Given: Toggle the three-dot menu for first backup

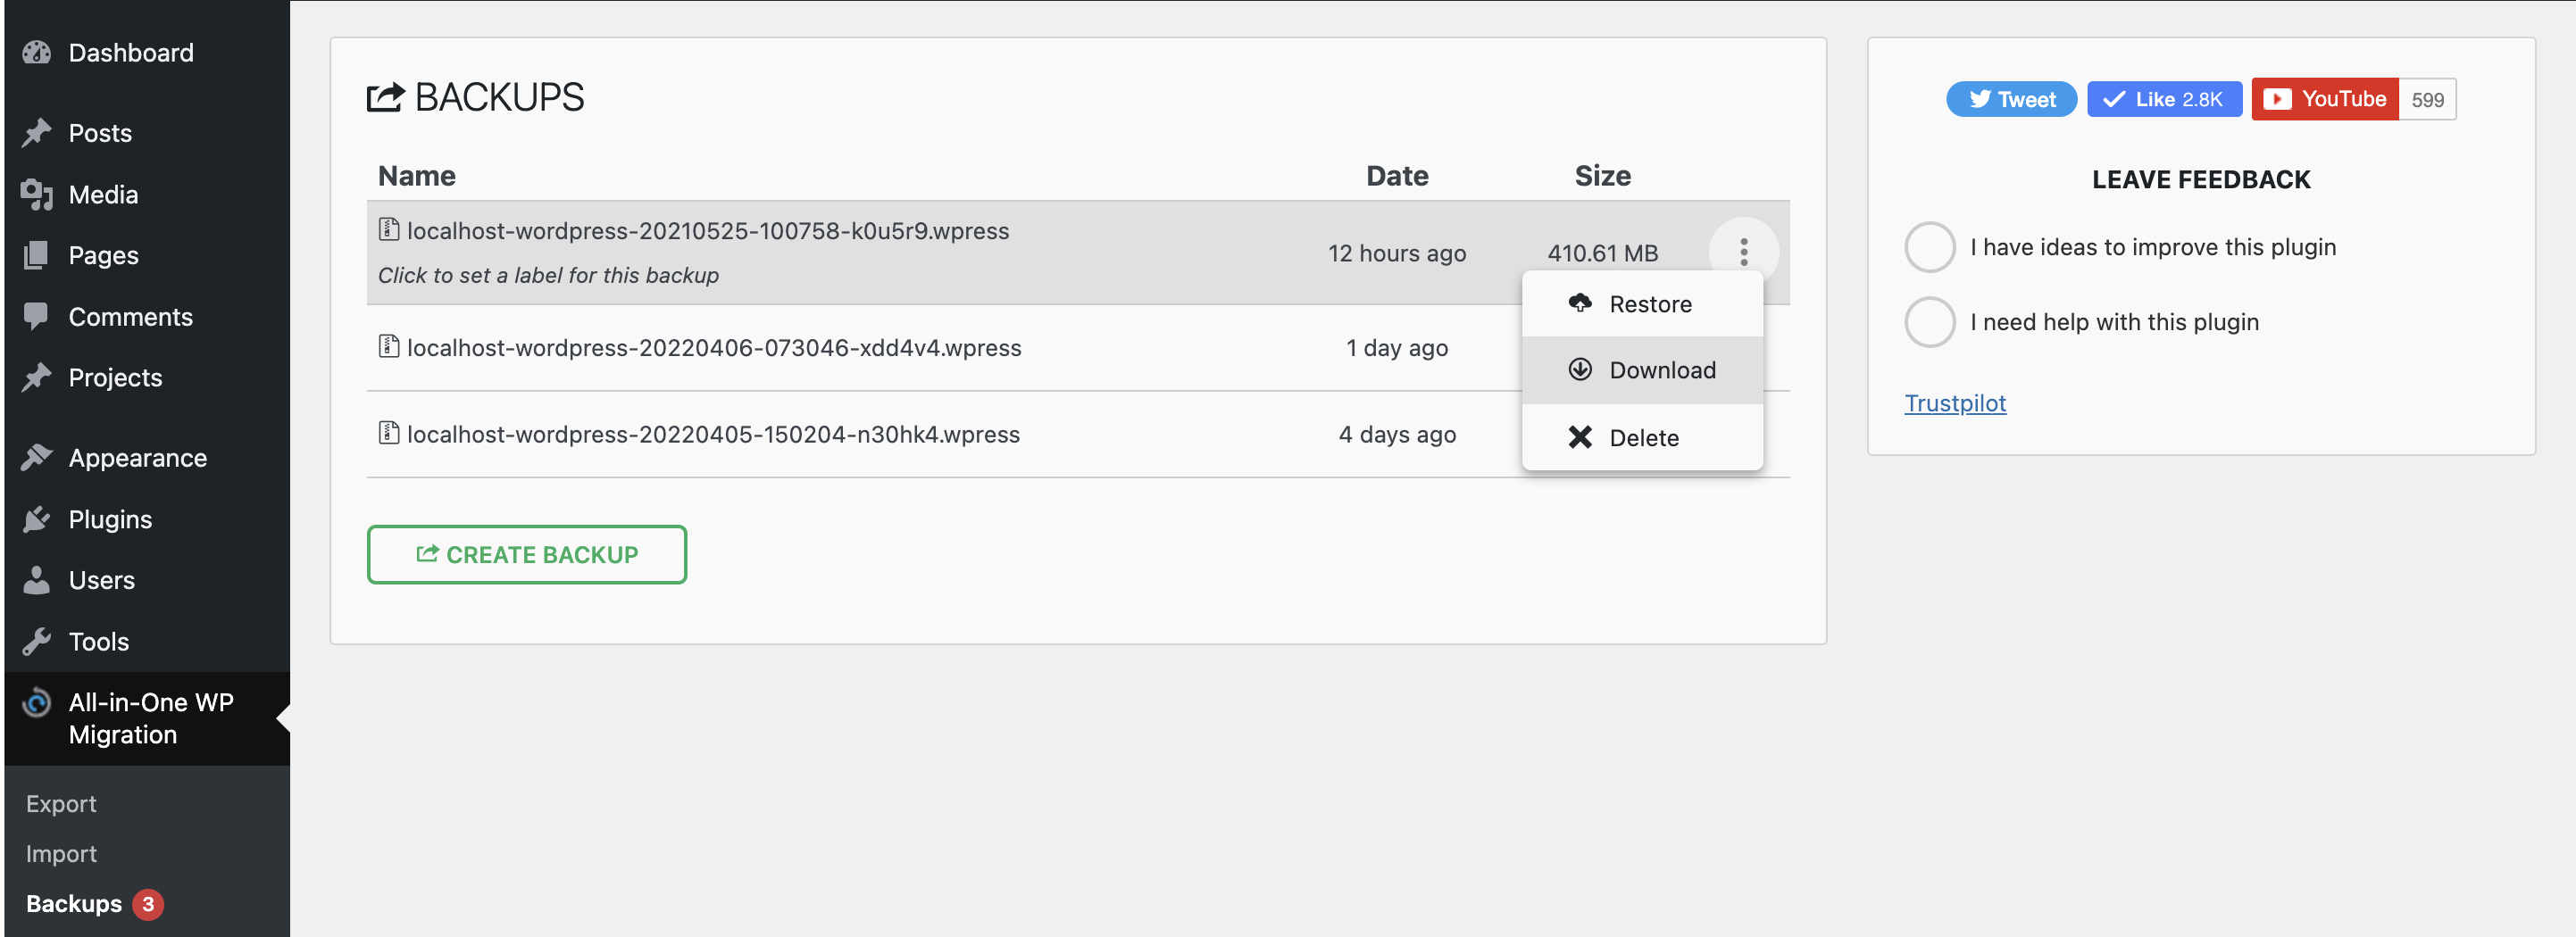Looking at the screenshot, I should 1743,252.
